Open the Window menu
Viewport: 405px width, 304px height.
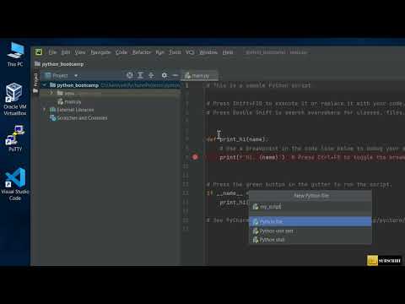[x=208, y=52]
